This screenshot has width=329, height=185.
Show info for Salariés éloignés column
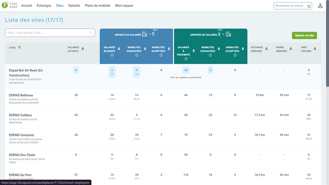[x=112, y=55]
